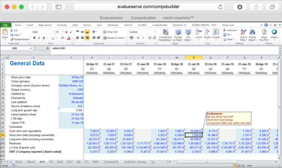The image size is (282, 168).
Task: Expand the Clear dropdown in Editing
Action: [x=233, y=39]
